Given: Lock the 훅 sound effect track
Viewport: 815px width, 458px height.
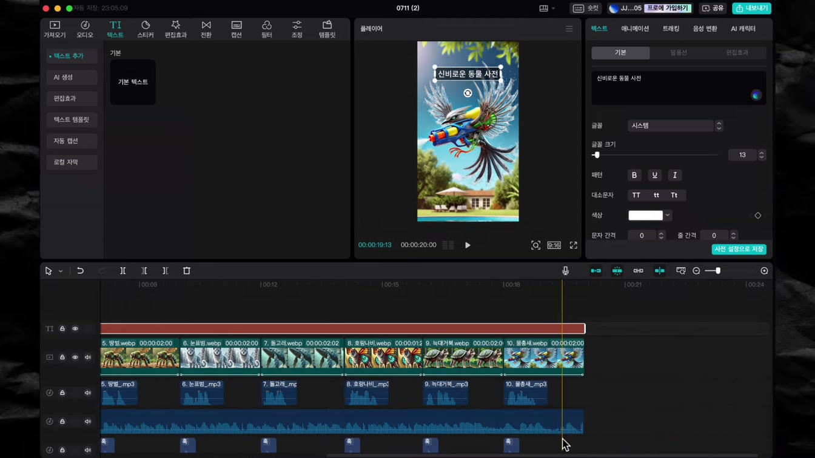Looking at the screenshot, I should tap(62, 450).
